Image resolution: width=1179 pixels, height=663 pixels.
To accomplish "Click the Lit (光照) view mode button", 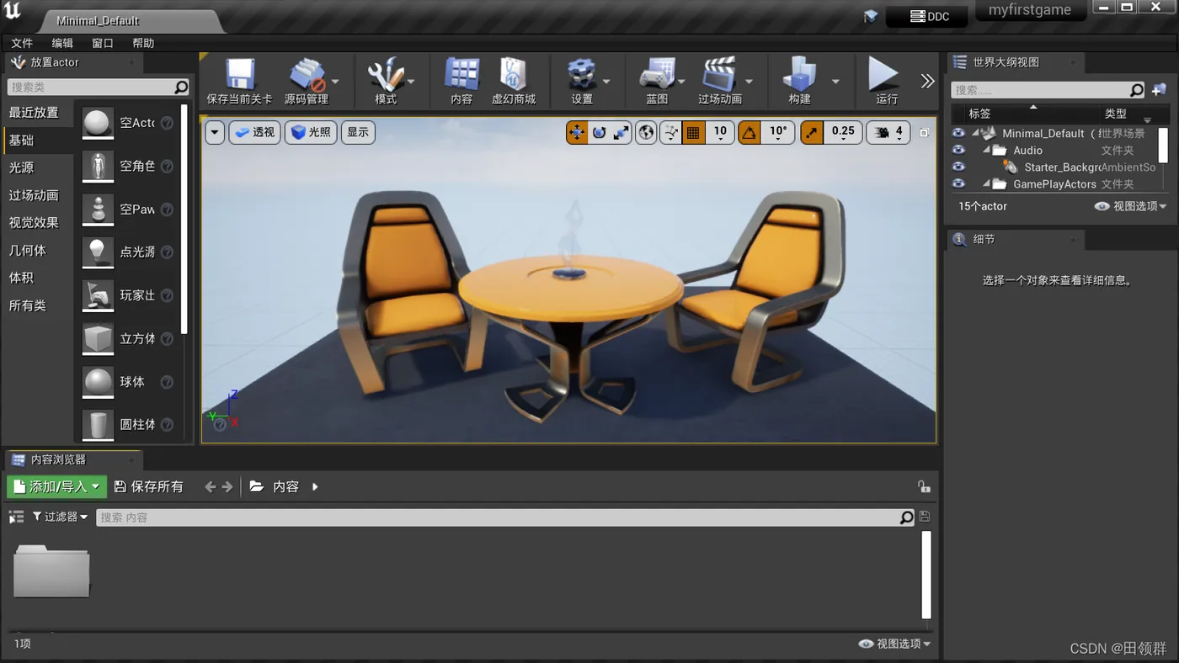I will coord(311,132).
